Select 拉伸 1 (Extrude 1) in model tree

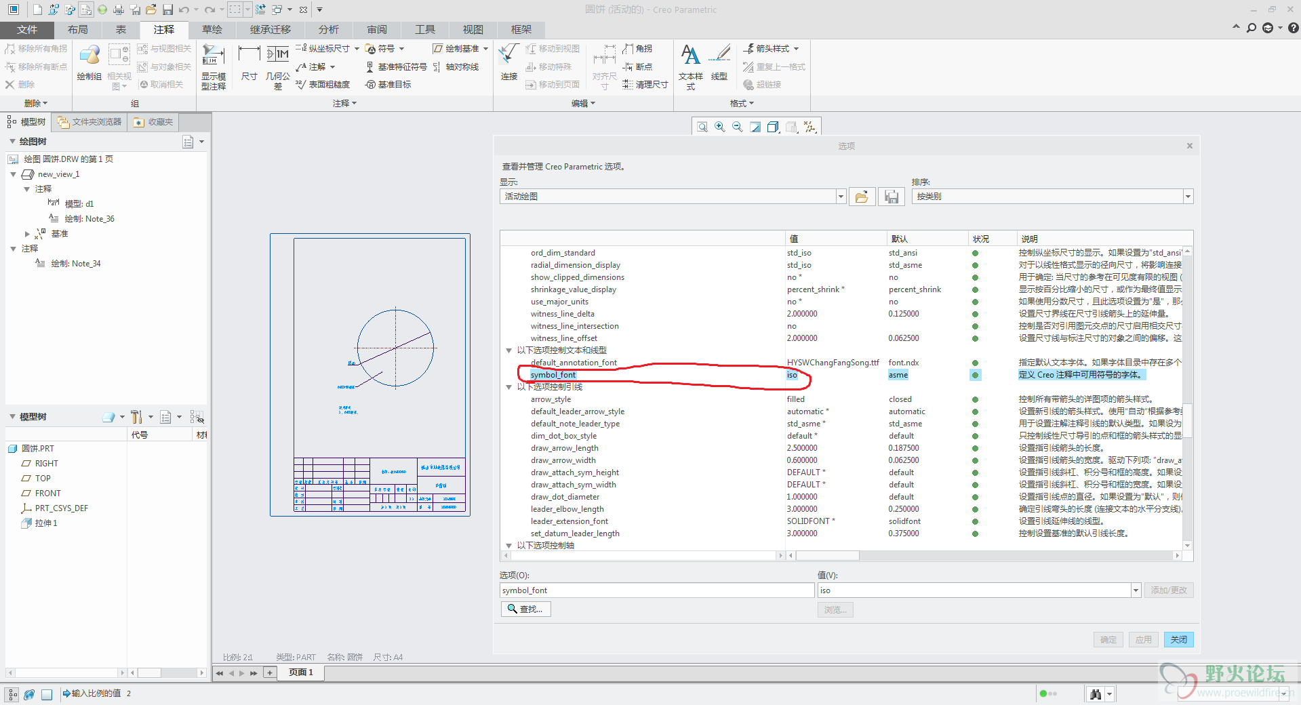[x=39, y=523]
